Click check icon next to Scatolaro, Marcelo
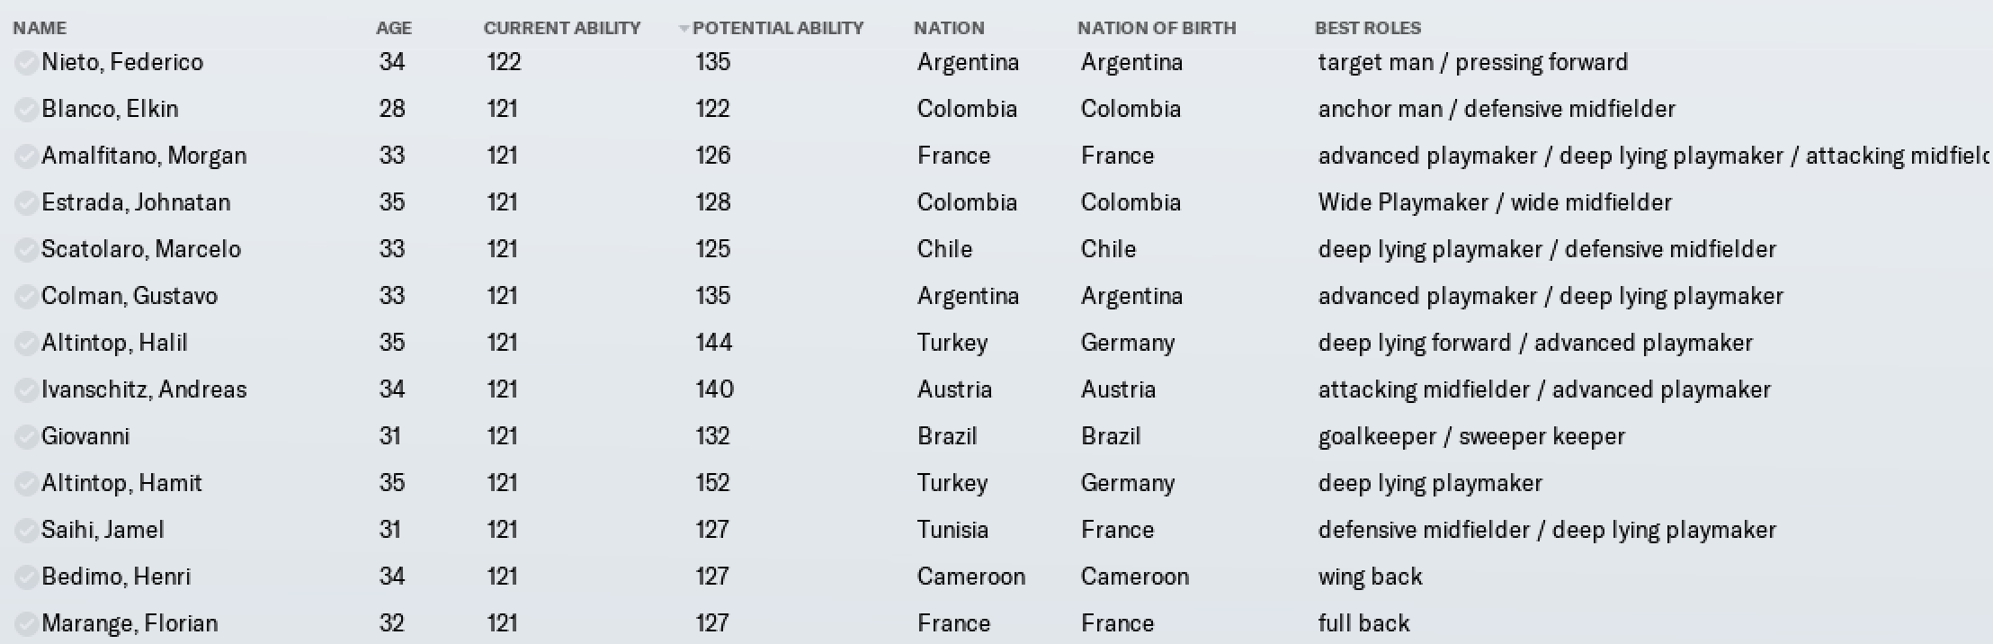1993x644 pixels. 26,249
